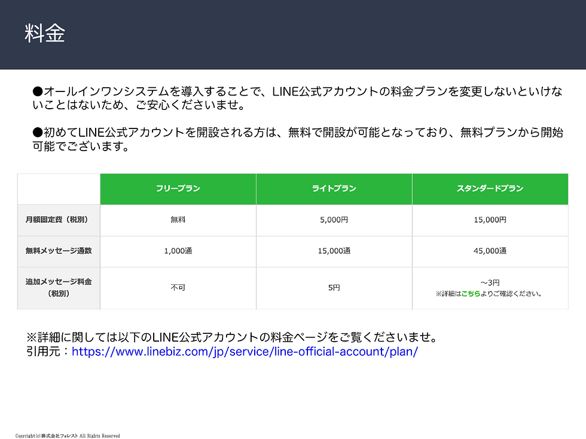This screenshot has height=439, width=586.
Task: Select the スタンダードプラン column header
Action: (490, 189)
